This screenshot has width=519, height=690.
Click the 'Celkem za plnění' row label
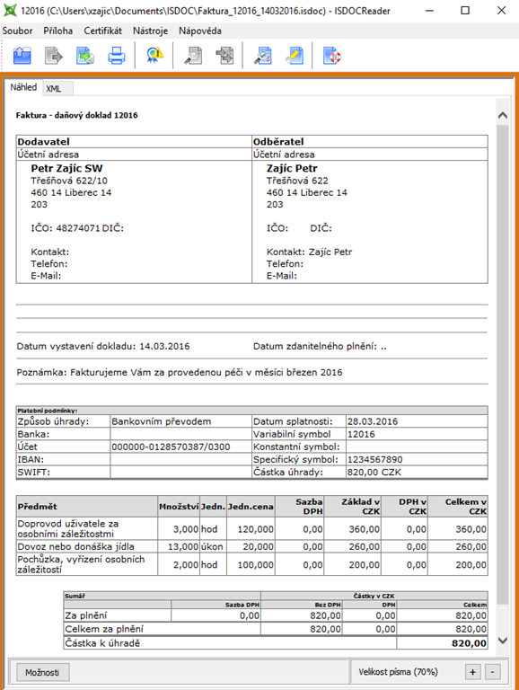(x=104, y=629)
